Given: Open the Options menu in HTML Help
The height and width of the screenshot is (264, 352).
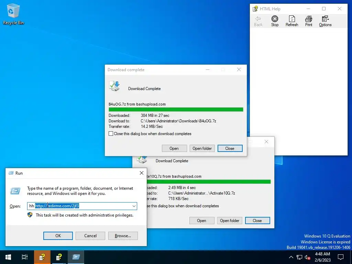Looking at the screenshot, I should (x=325, y=21).
